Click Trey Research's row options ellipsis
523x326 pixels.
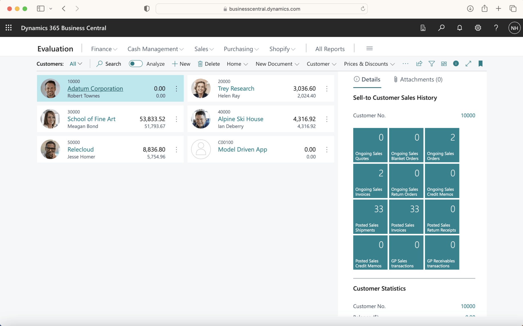[x=327, y=89]
